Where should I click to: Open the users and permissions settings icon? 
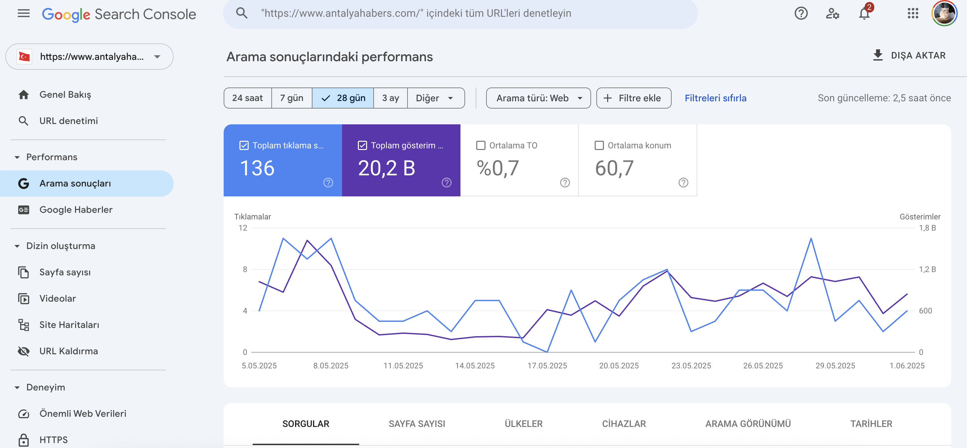[832, 13]
